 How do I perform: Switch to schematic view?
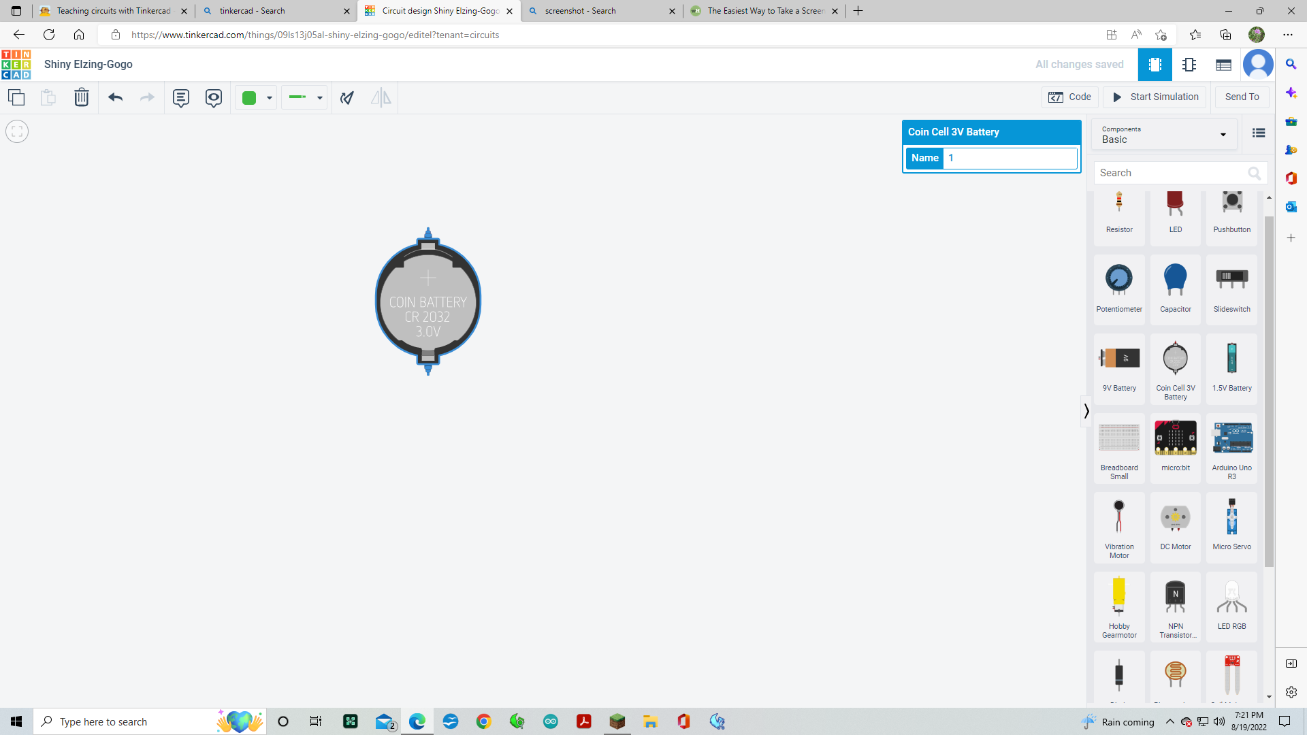(x=1190, y=65)
